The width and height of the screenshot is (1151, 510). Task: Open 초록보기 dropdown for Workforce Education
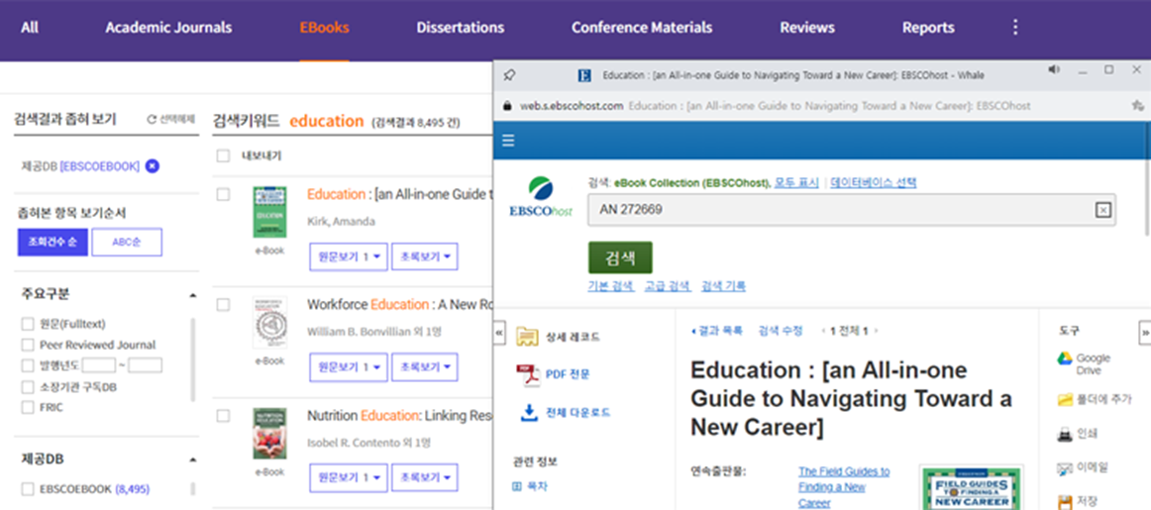pyautogui.click(x=424, y=367)
